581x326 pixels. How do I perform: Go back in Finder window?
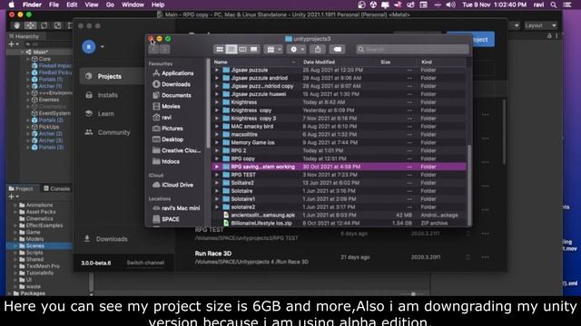click(x=153, y=49)
